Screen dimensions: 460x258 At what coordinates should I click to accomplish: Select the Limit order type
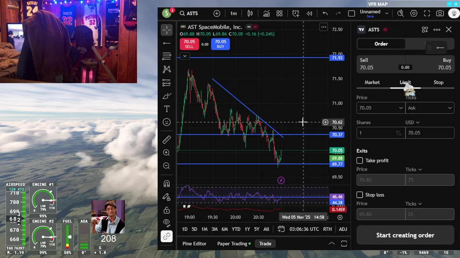405,82
